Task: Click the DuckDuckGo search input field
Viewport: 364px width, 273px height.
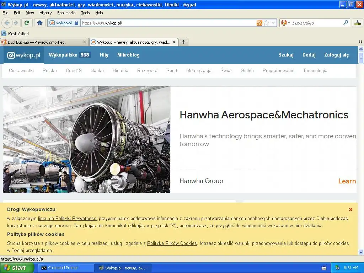Action: pyautogui.click(x=316, y=23)
